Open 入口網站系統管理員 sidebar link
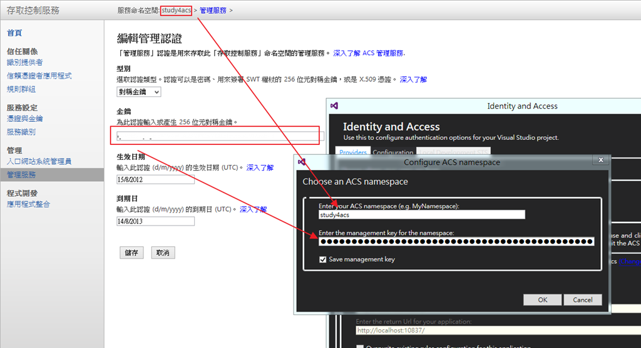Image resolution: width=641 pixels, height=348 pixels. point(39,162)
